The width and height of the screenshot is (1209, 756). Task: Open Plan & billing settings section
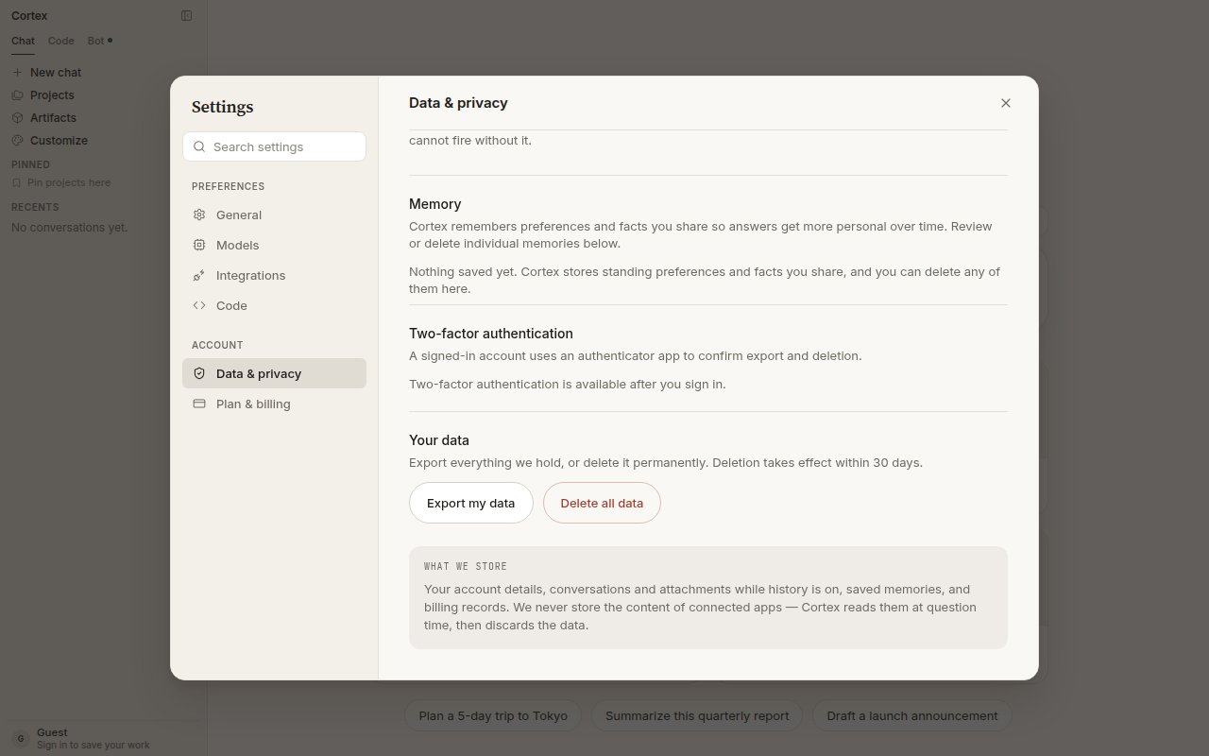[x=274, y=404]
